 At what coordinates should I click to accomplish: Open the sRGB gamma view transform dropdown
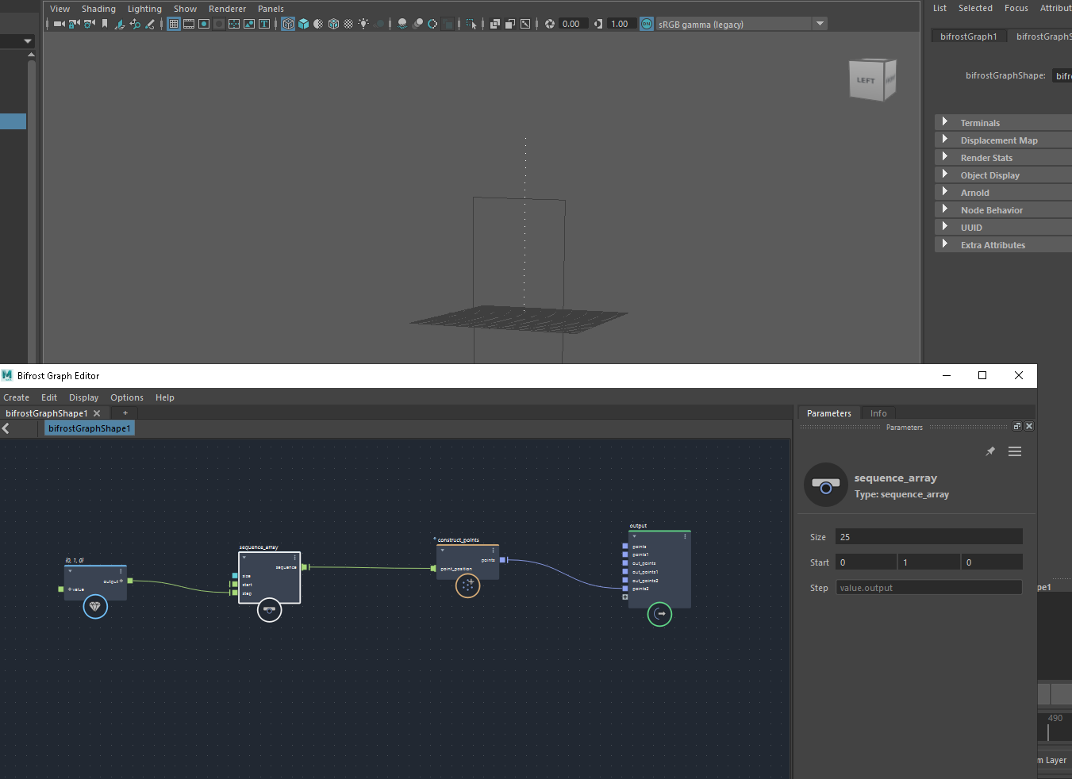pyautogui.click(x=820, y=24)
